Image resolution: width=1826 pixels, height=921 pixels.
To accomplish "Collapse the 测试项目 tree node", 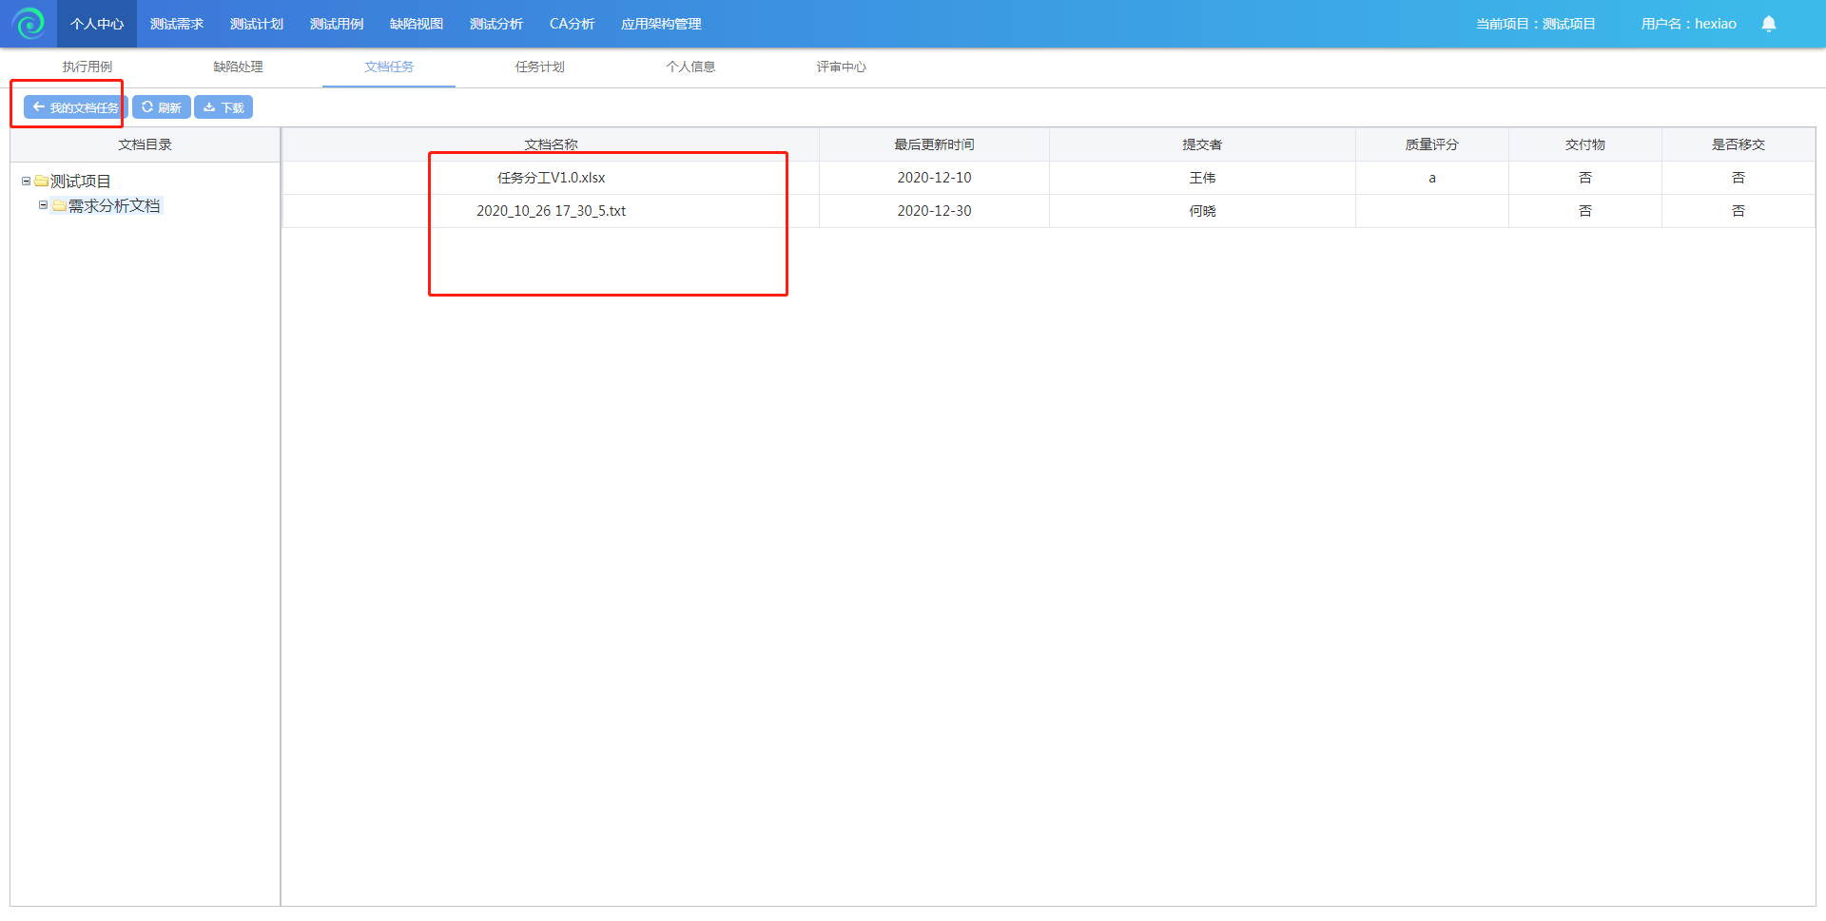I will pos(26,182).
